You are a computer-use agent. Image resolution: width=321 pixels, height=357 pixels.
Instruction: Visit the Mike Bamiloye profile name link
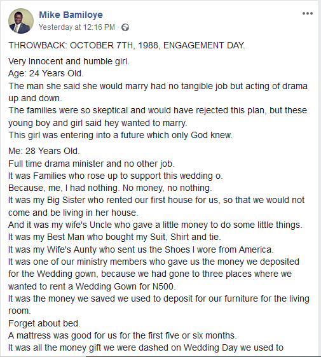point(71,15)
